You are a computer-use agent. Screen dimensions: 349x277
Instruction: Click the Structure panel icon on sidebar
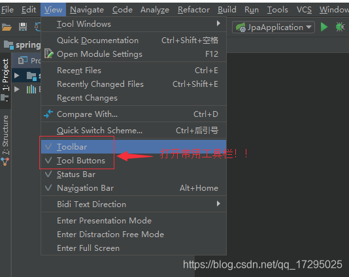click(5, 162)
